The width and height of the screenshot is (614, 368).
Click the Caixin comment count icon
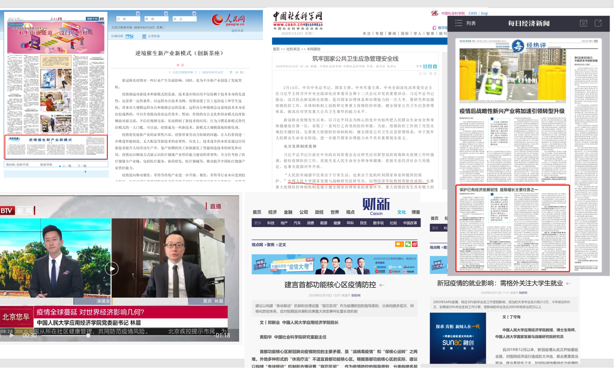[399, 244]
